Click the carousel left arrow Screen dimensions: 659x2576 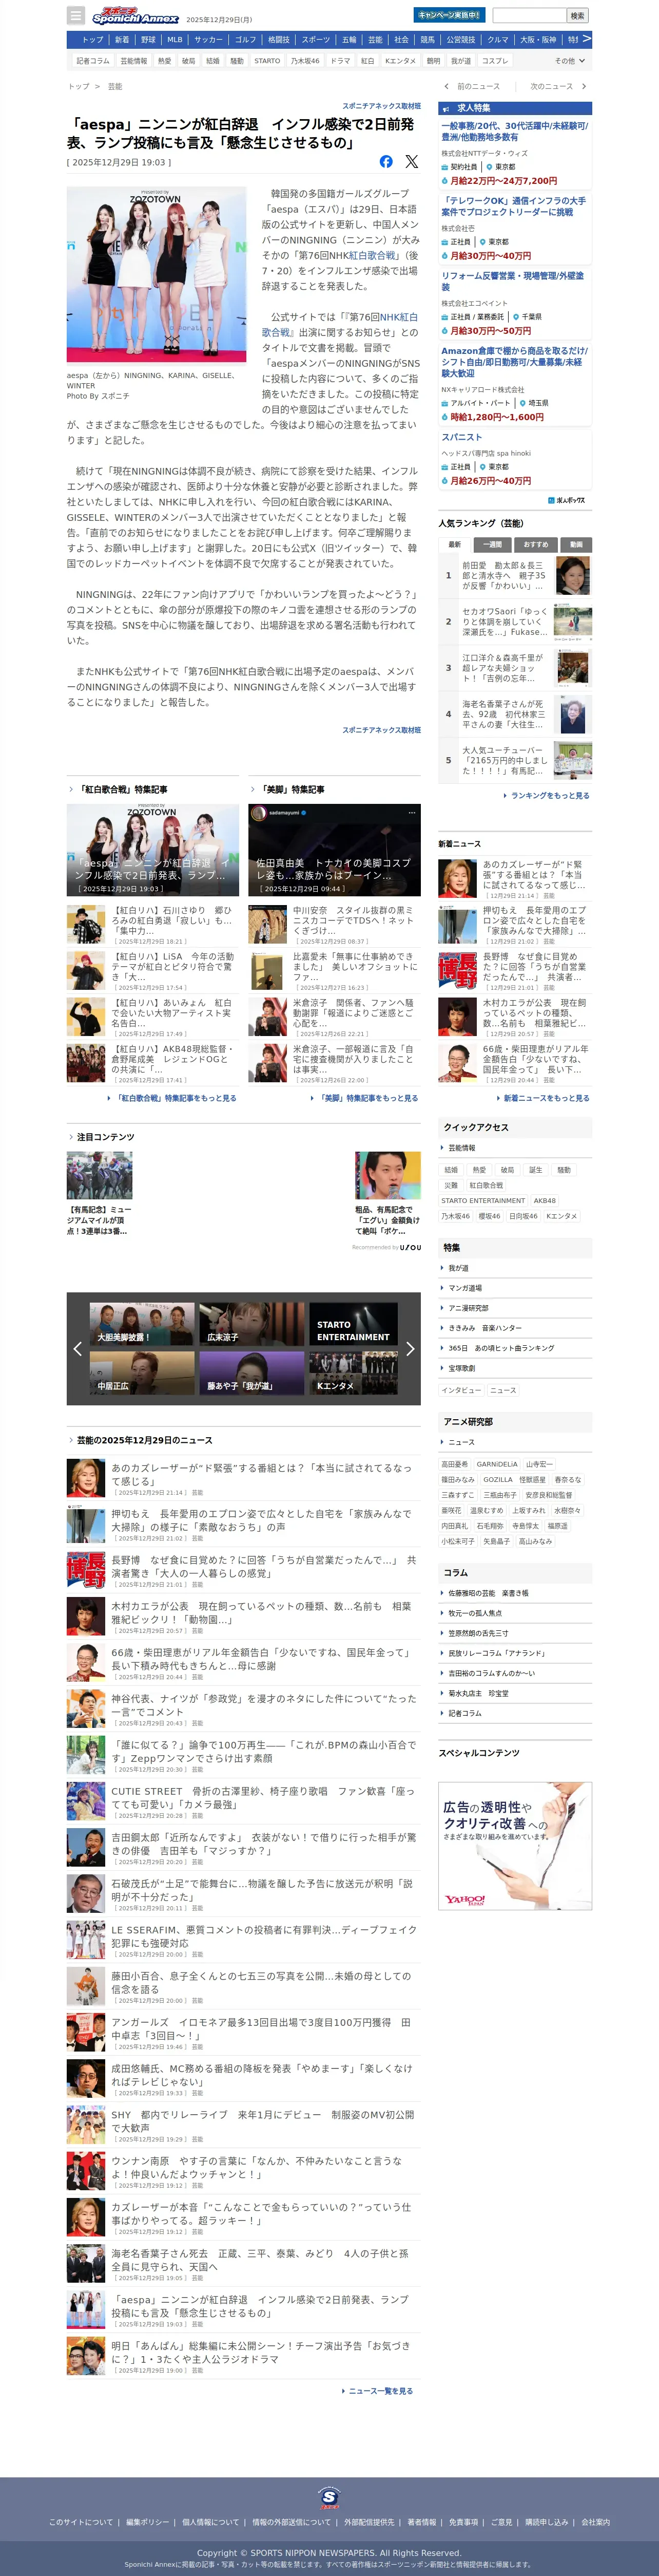click(x=78, y=1349)
